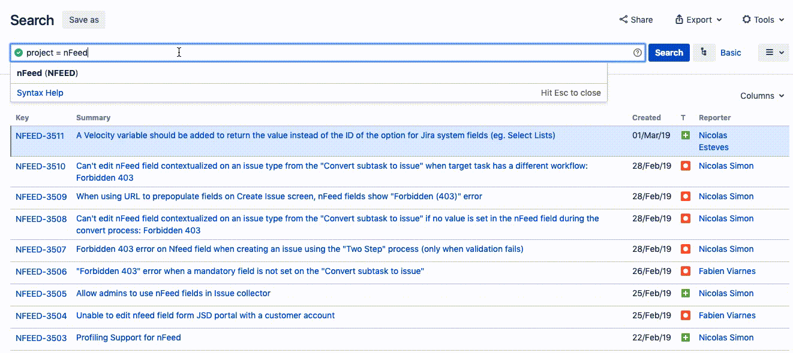Image resolution: width=793 pixels, height=353 pixels.
Task: Click the bug icon on NFEED-3506 row
Action: point(686,272)
